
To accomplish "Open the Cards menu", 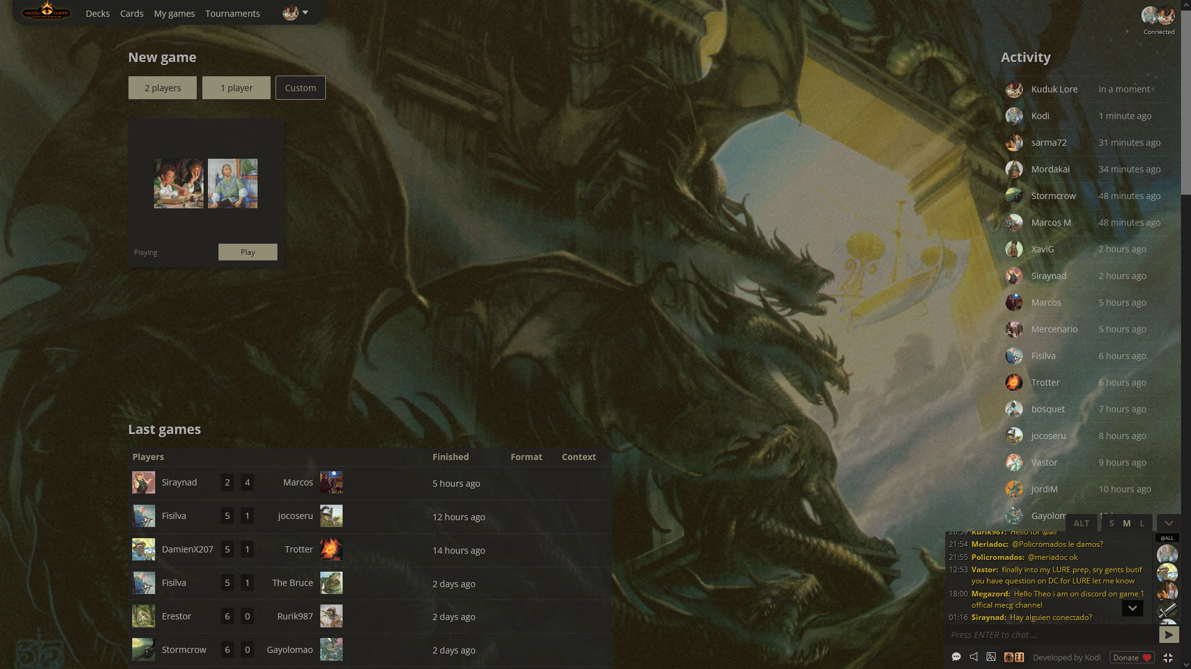I will 132,13.
